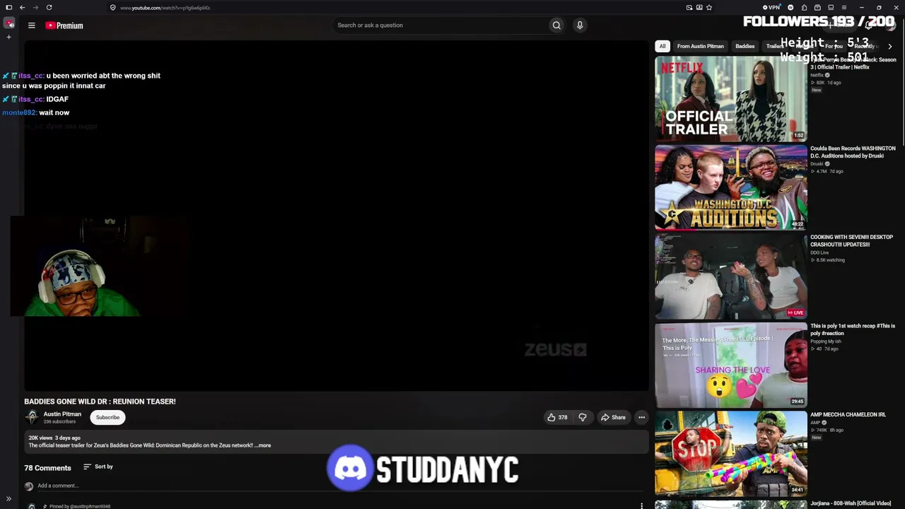
Task: Start voice search with the microphone
Action: pos(580,25)
